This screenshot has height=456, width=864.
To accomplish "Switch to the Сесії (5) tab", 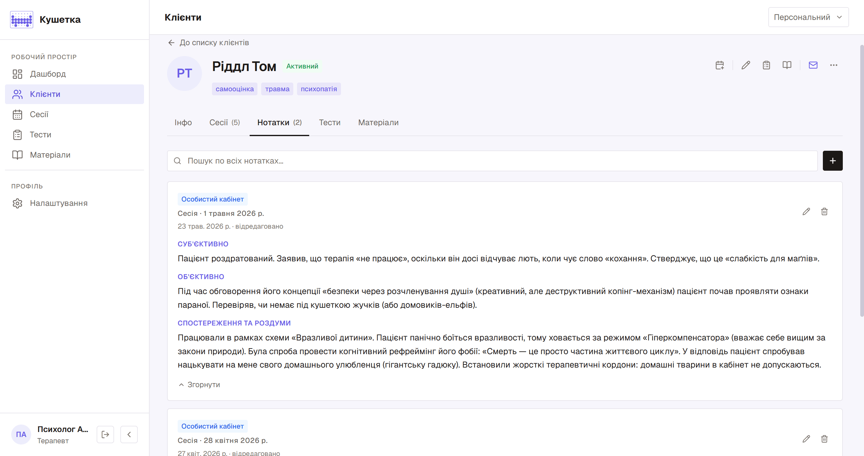I will click(225, 123).
